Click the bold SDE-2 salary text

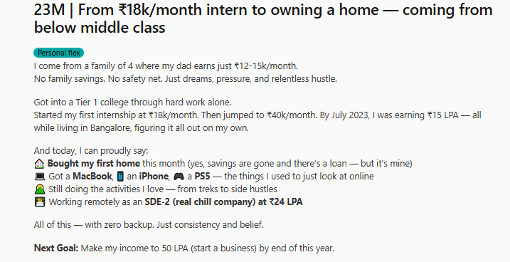(x=224, y=201)
